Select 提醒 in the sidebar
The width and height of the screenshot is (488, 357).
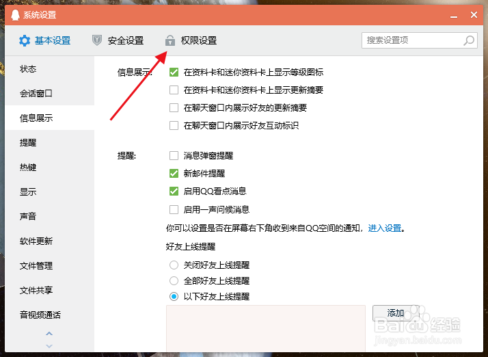click(49, 142)
